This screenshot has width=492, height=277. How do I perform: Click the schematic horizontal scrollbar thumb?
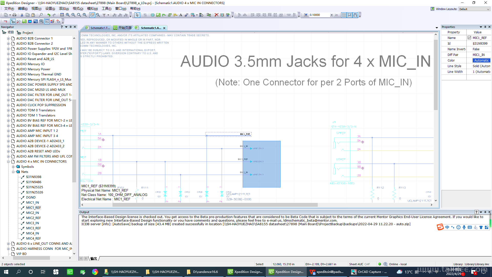pos(215,205)
